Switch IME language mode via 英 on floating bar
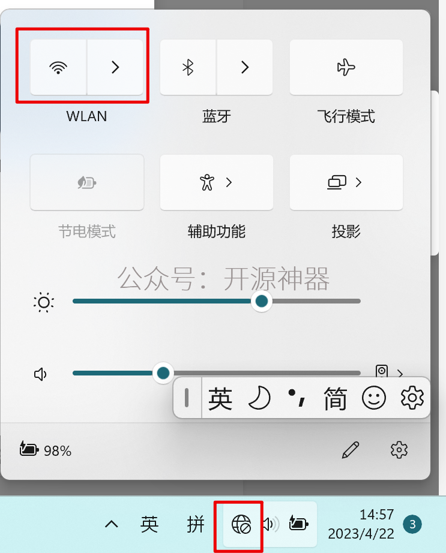The width and height of the screenshot is (446, 553). click(x=220, y=398)
